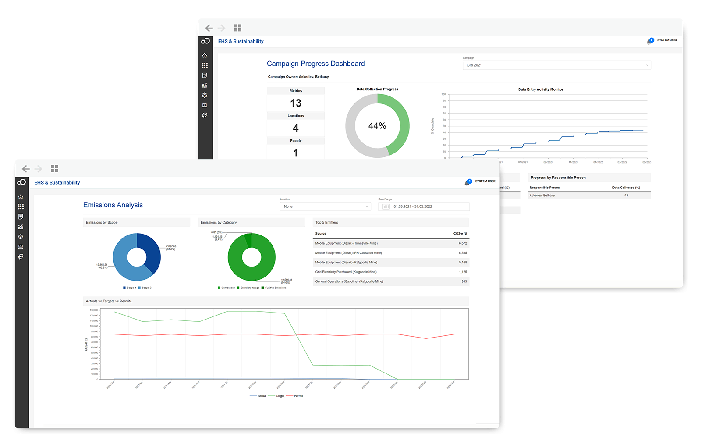Open the apps grid icon in Campaign Progress sidebar
701x448 pixels.
[x=205, y=65]
